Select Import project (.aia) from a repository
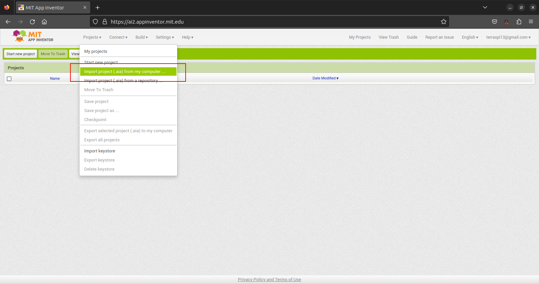 click(128, 81)
